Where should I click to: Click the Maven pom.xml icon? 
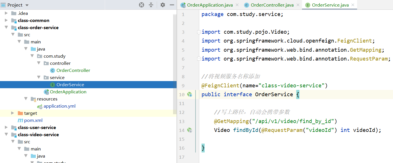point(20,120)
